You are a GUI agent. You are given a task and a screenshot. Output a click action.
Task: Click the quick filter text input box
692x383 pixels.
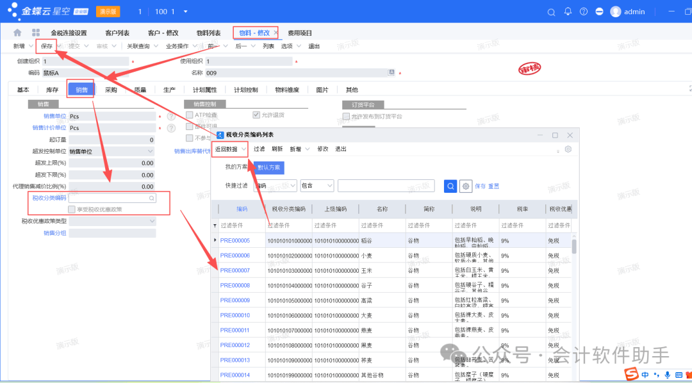pos(386,186)
